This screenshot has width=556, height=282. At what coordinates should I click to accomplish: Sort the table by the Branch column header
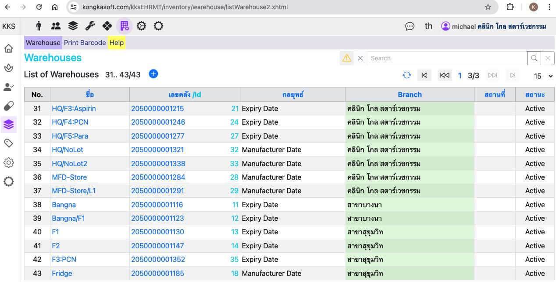point(410,94)
